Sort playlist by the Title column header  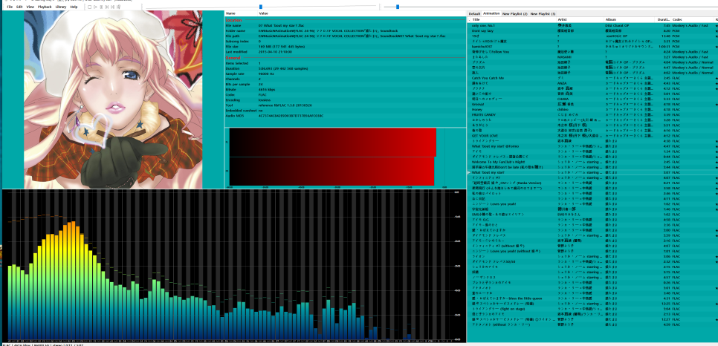pos(514,20)
